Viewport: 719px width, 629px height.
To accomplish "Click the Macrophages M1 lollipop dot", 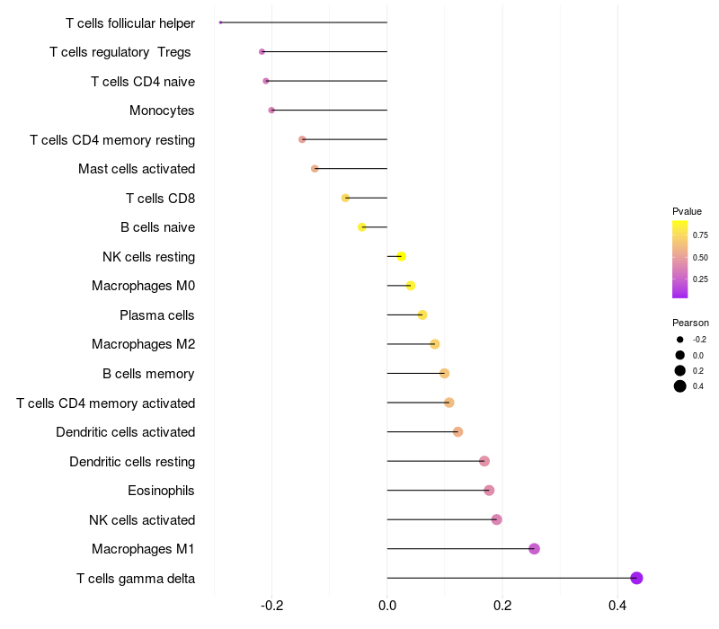I will (534, 549).
